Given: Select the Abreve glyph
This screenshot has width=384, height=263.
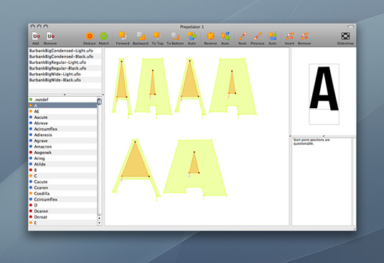Looking at the screenshot, I should [x=62, y=123].
